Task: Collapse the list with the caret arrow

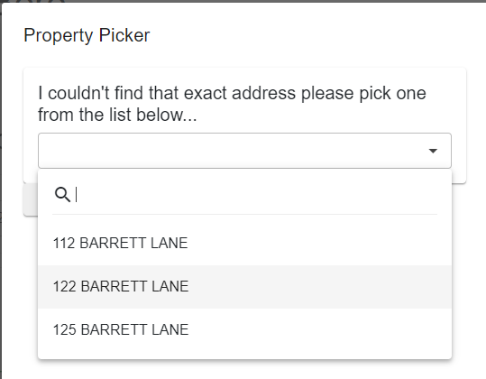Action: (x=433, y=151)
